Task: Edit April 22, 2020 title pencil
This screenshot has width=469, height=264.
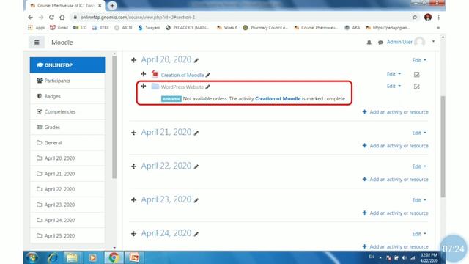Action: [x=196, y=166]
